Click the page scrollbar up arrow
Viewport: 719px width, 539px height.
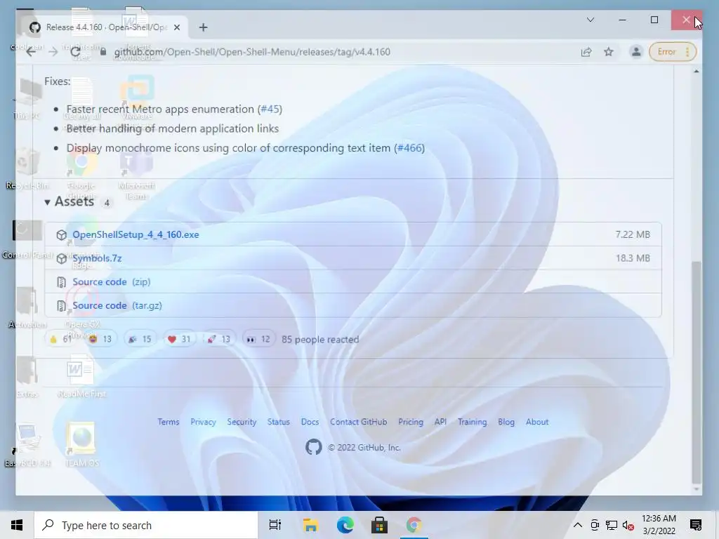(x=697, y=72)
